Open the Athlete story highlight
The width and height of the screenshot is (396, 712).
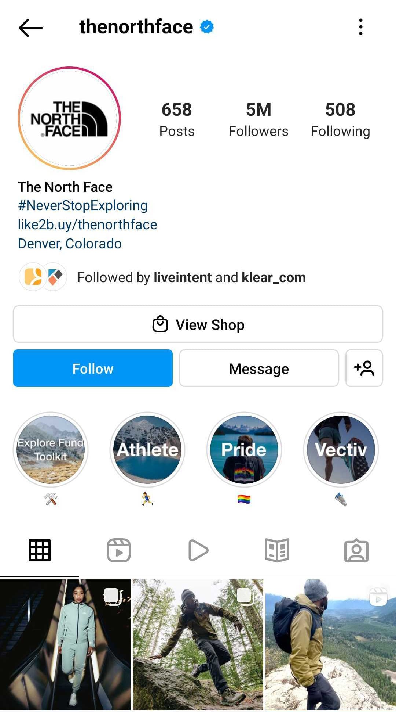[x=147, y=450]
